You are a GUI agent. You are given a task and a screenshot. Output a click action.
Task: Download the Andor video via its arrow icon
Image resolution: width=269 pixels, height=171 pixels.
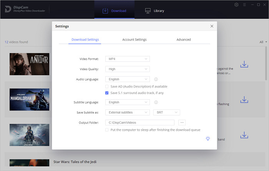coord(244,64)
